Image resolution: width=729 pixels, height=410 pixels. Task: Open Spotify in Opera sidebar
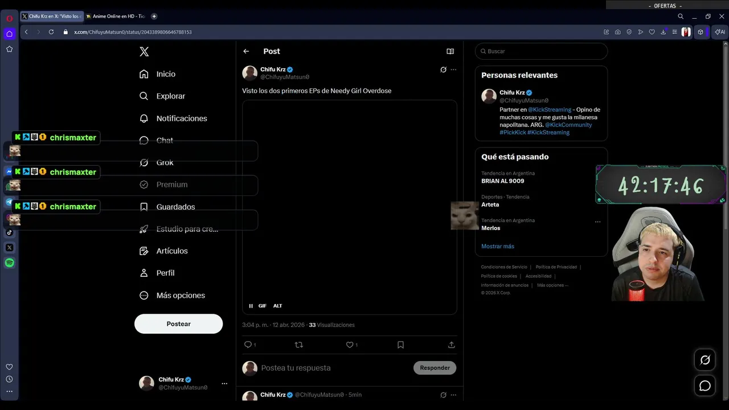pos(9,263)
